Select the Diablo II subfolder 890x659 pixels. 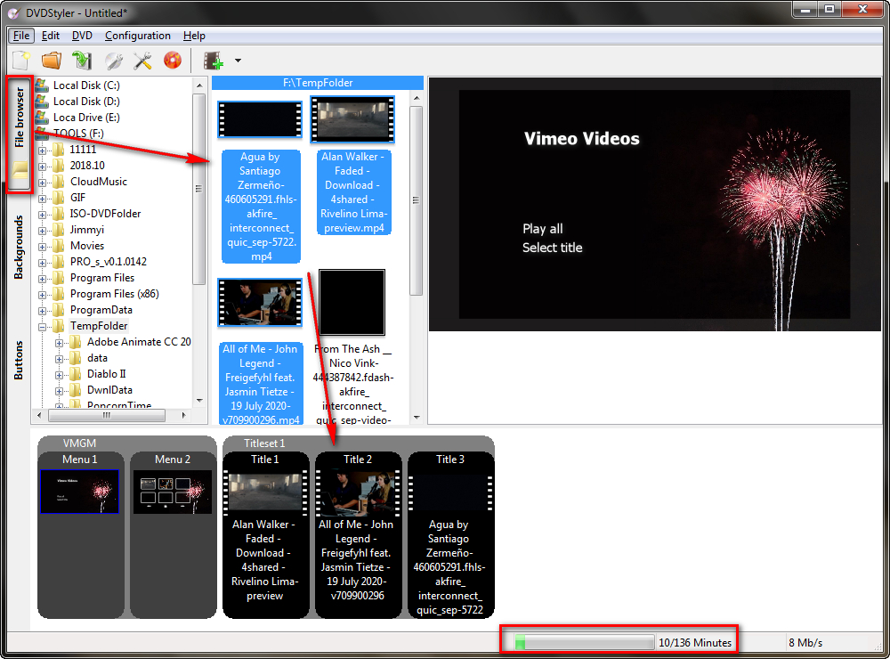pos(106,374)
